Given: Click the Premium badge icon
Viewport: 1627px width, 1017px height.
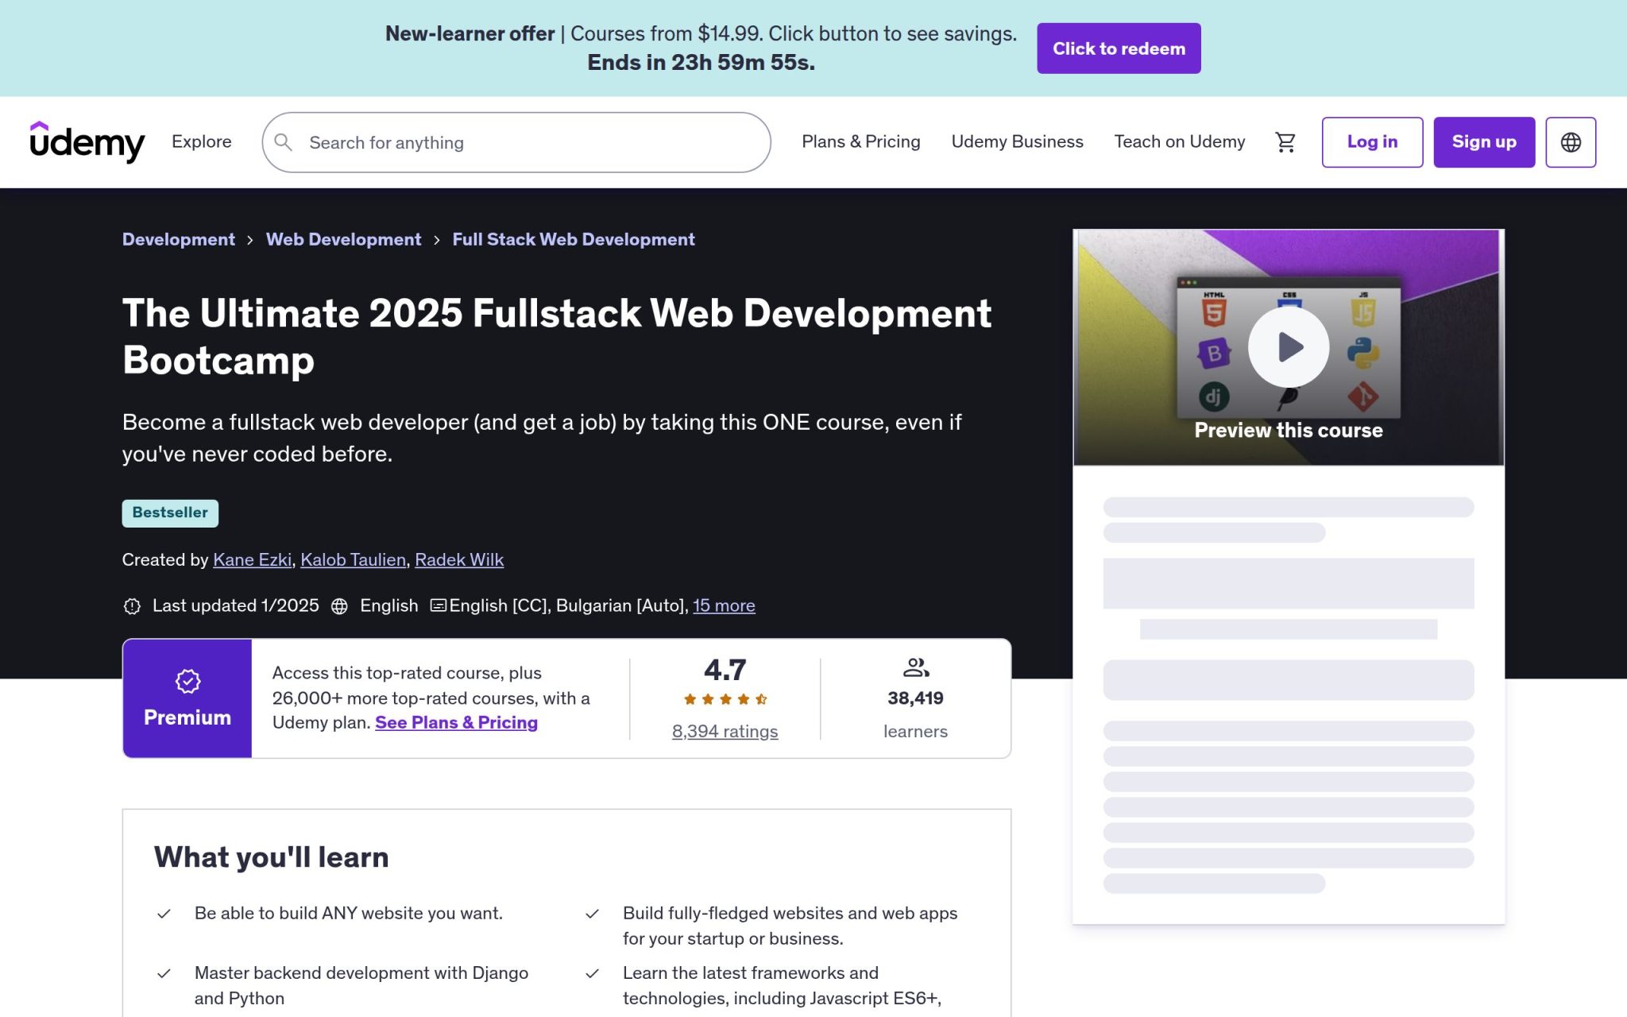Looking at the screenshot, I should click(x=187, y=681).
